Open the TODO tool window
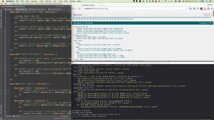The height and width of the screenshot is (120, 214). click(16, 116)
